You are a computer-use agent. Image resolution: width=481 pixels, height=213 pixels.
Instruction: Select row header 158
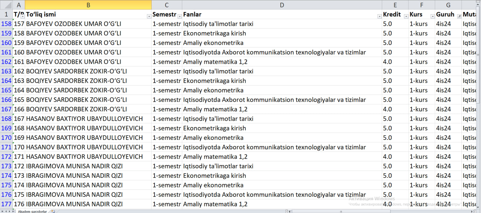[6, 24]
